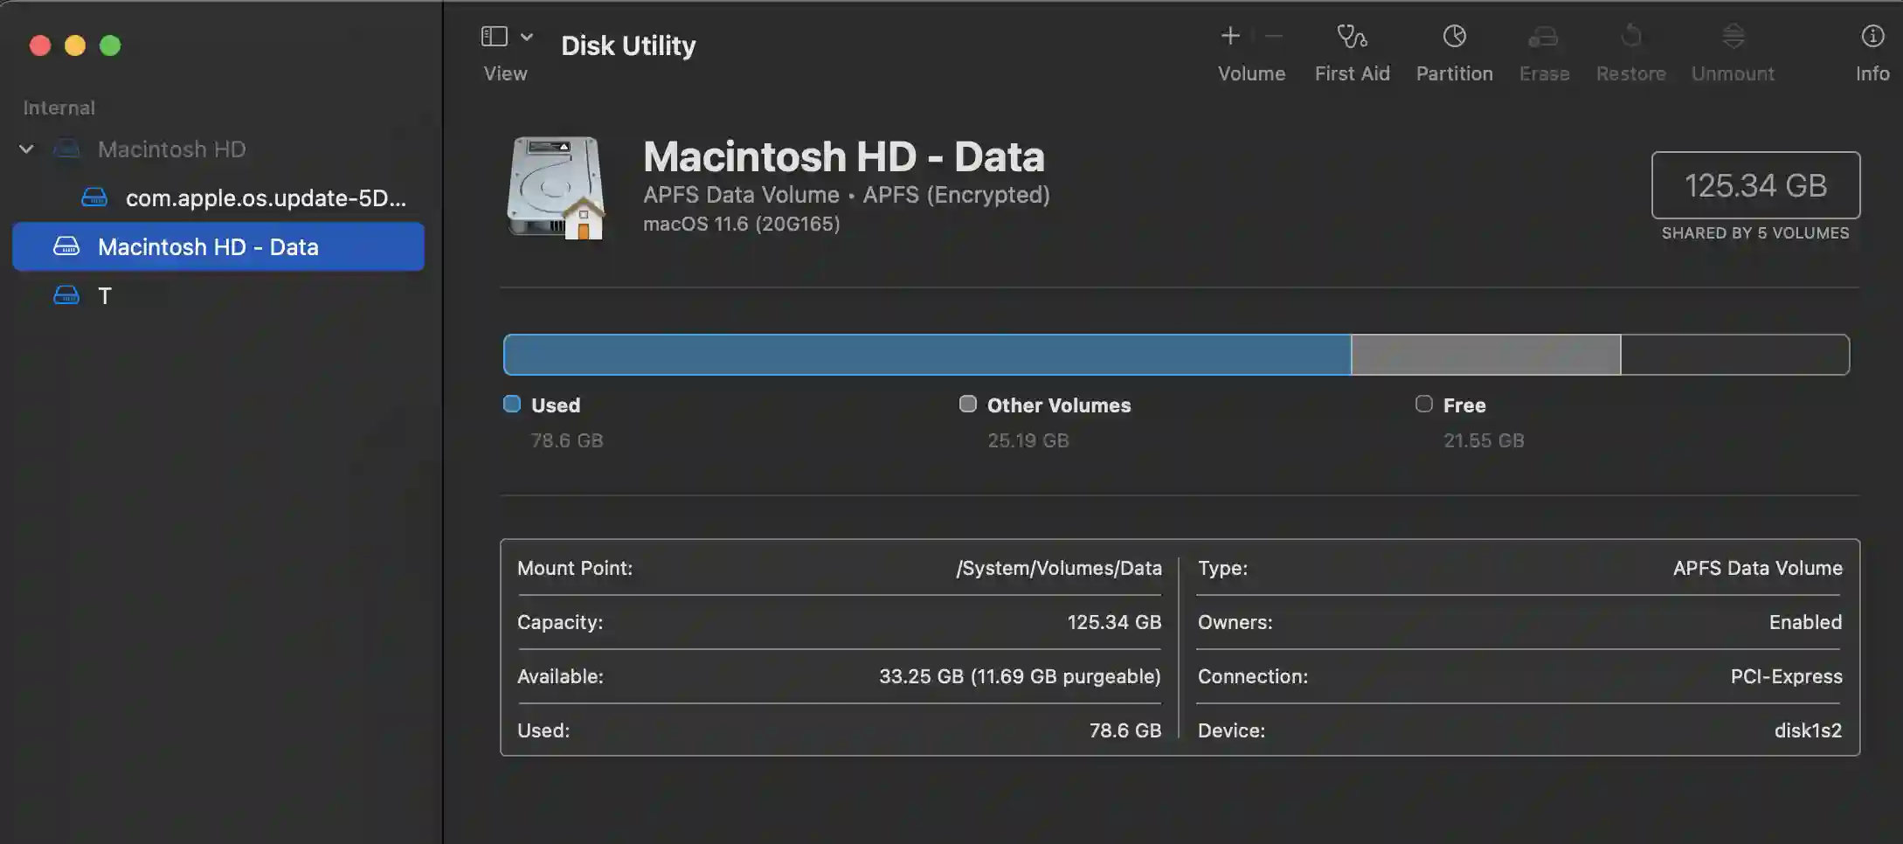Click the Macintosh HD disk icon in sidebar

[66, 149]
